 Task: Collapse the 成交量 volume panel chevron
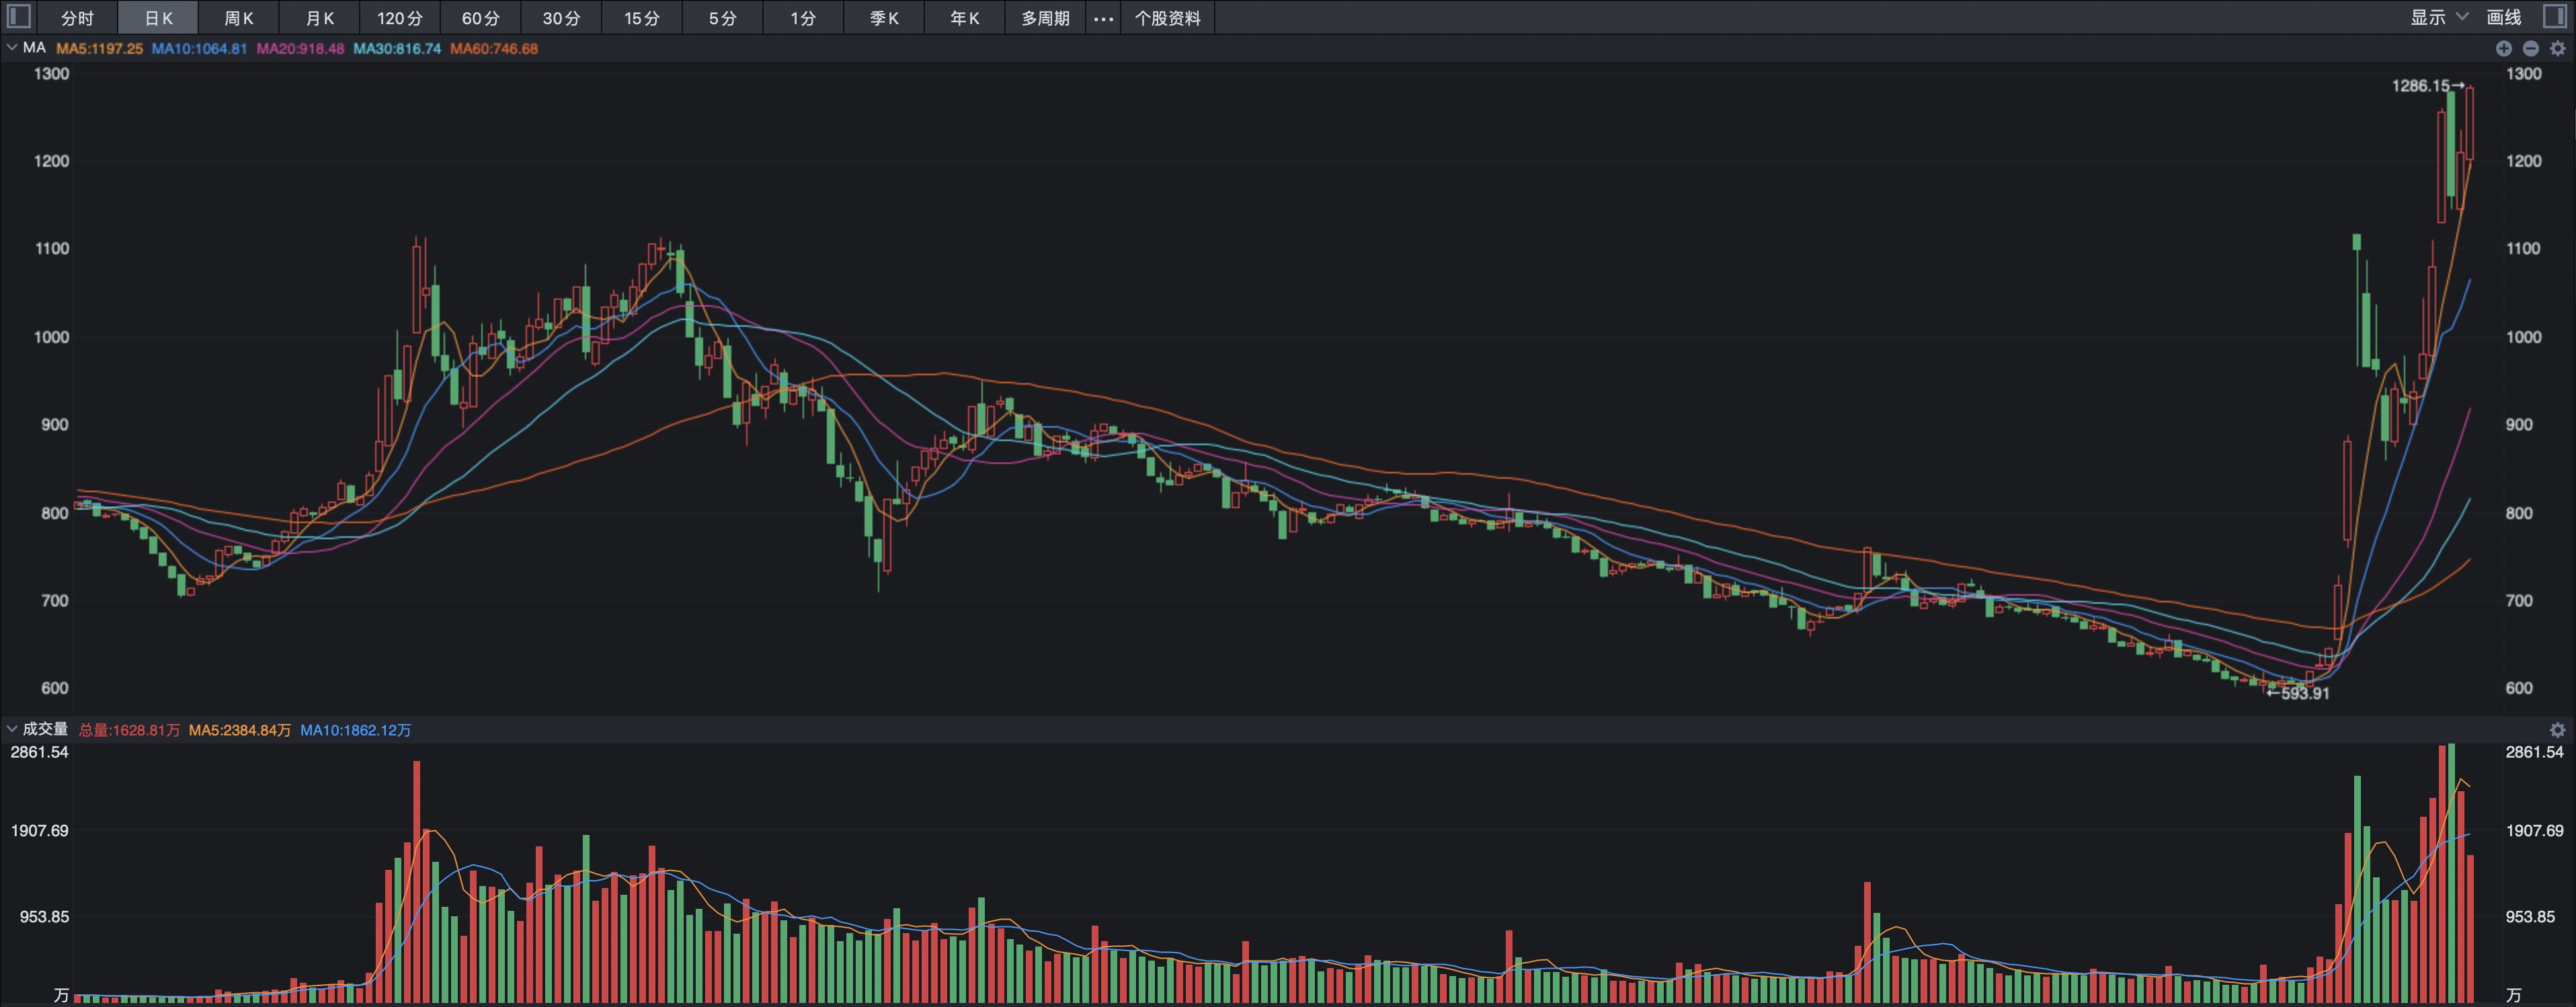[11, 729]
